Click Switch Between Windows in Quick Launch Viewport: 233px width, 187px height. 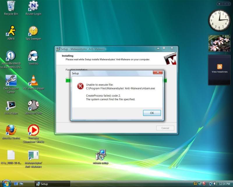(21, 184)
